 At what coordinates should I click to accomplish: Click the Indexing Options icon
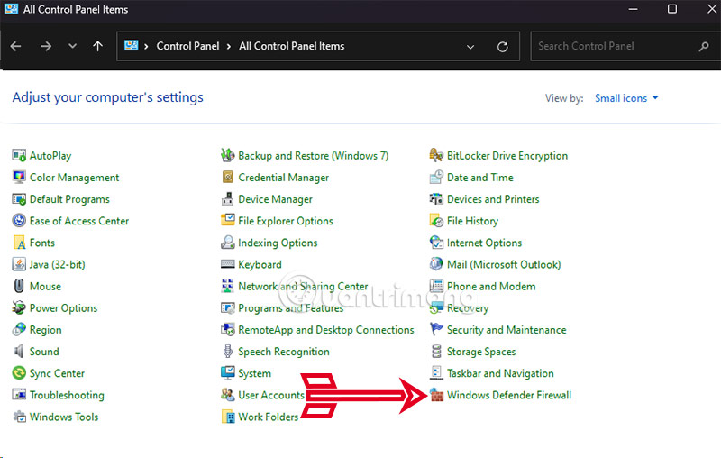228,243
